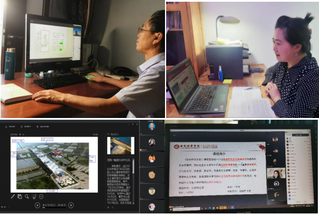Click End Slide Show at top
This screenshot has width=319, height=214.
click(42, 127)
